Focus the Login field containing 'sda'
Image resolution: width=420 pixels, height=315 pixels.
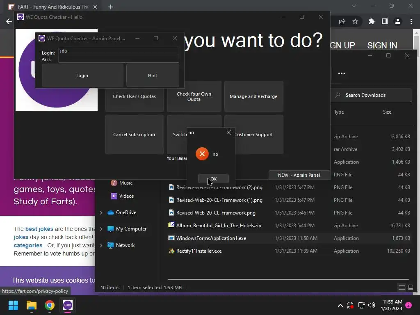(x=119, y=51)
